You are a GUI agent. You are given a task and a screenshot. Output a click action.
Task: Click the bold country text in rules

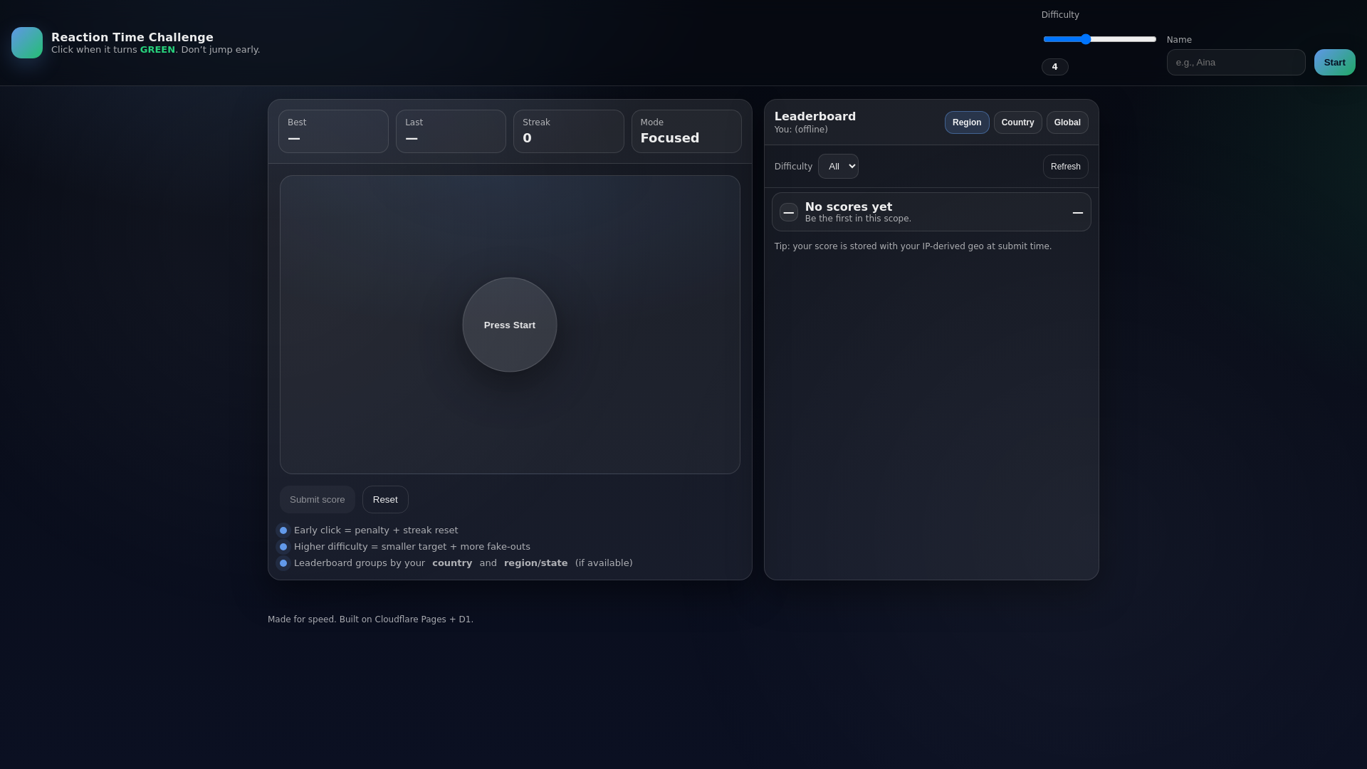point(452,563)
